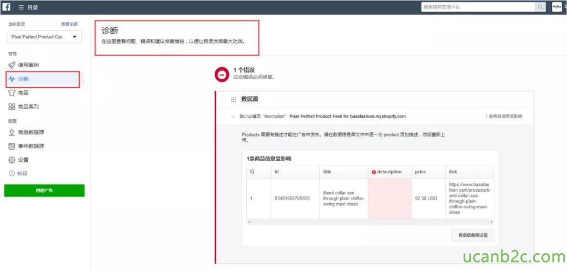Click the Facebook logo icon
567x271 pixels.
click(6, 7)
